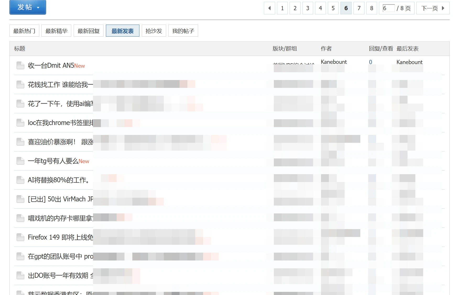Open the 我的帖子 tab
Viewport: 462px width, 295px height.
click(x=183, y=31)
